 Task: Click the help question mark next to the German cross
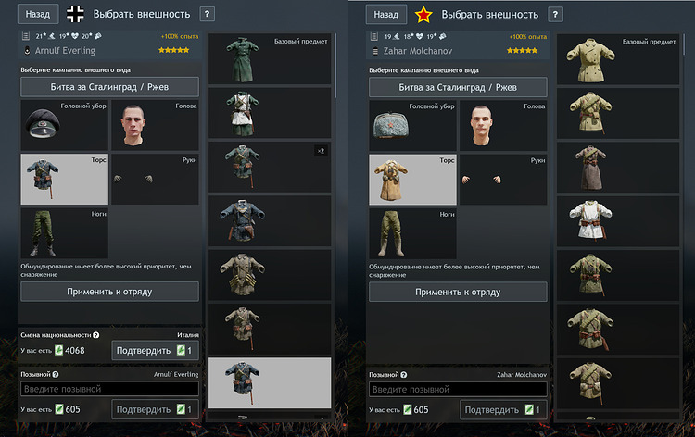tap(207, 14)
